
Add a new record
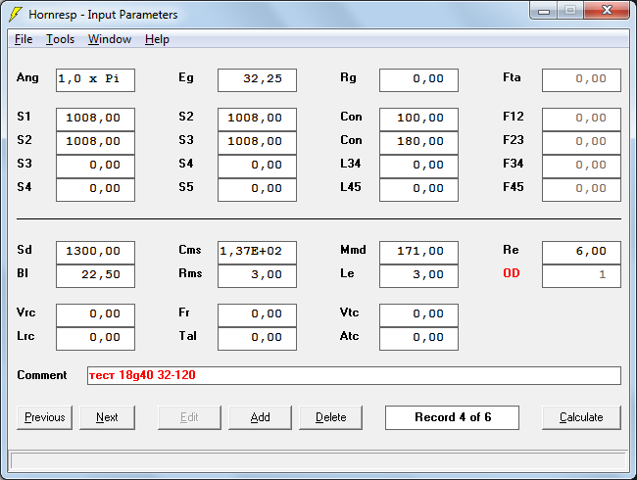(260, 417)
